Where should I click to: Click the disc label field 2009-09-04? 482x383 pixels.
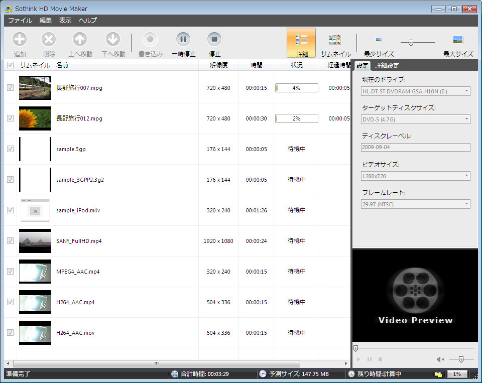415,147
